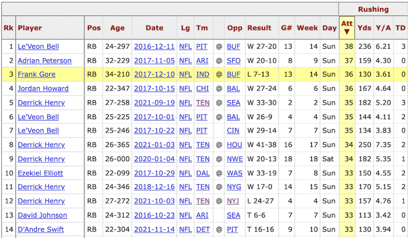The width and height of the screenshot is (408, 238).
Task: Sort by rushing Yds column header
Action: coord(364,28)
